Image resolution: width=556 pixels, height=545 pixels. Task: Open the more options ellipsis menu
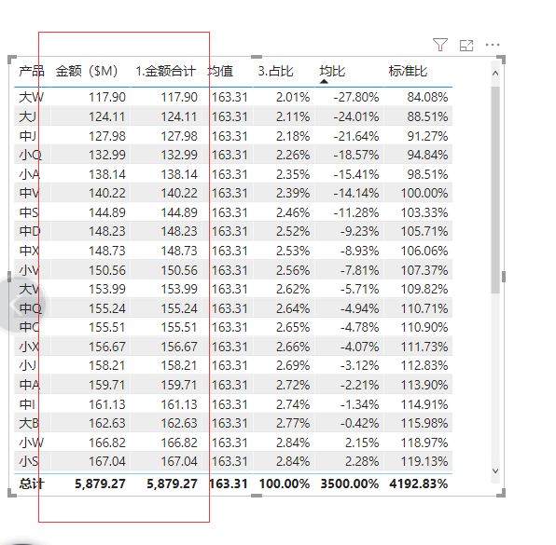click(493, 45)
